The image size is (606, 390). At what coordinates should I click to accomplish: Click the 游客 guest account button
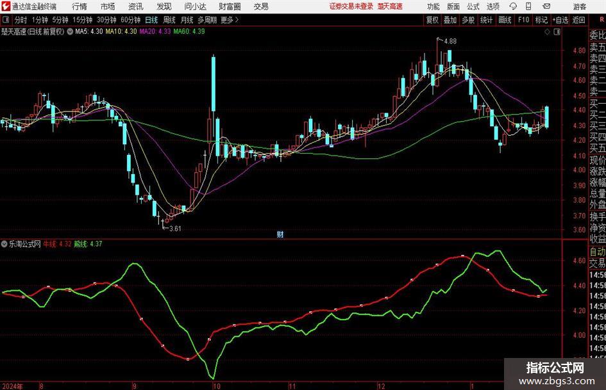point(579,6)
